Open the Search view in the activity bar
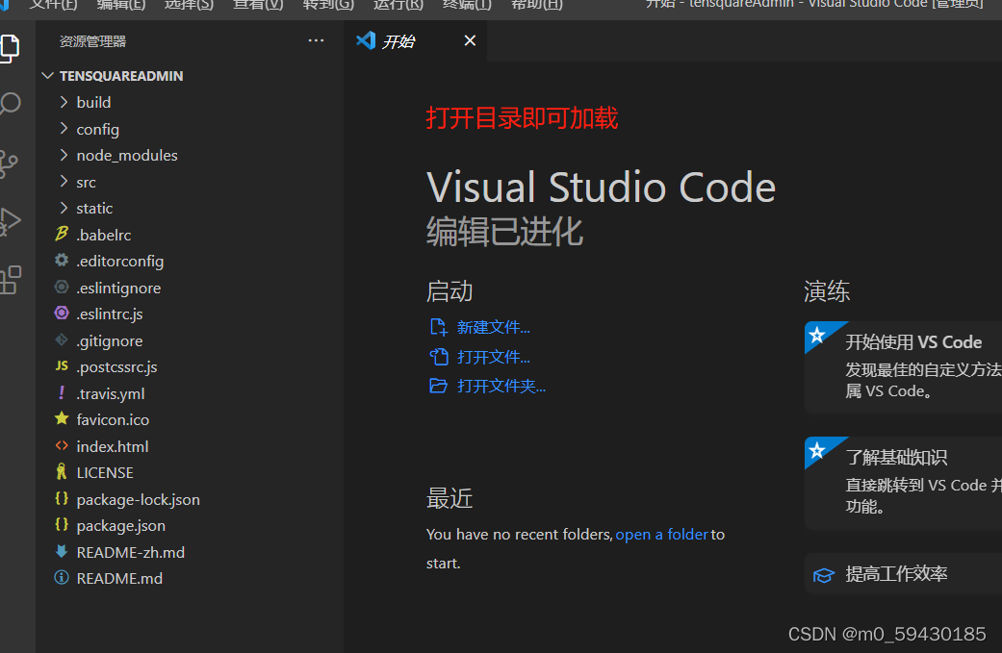 click(10, 104)
